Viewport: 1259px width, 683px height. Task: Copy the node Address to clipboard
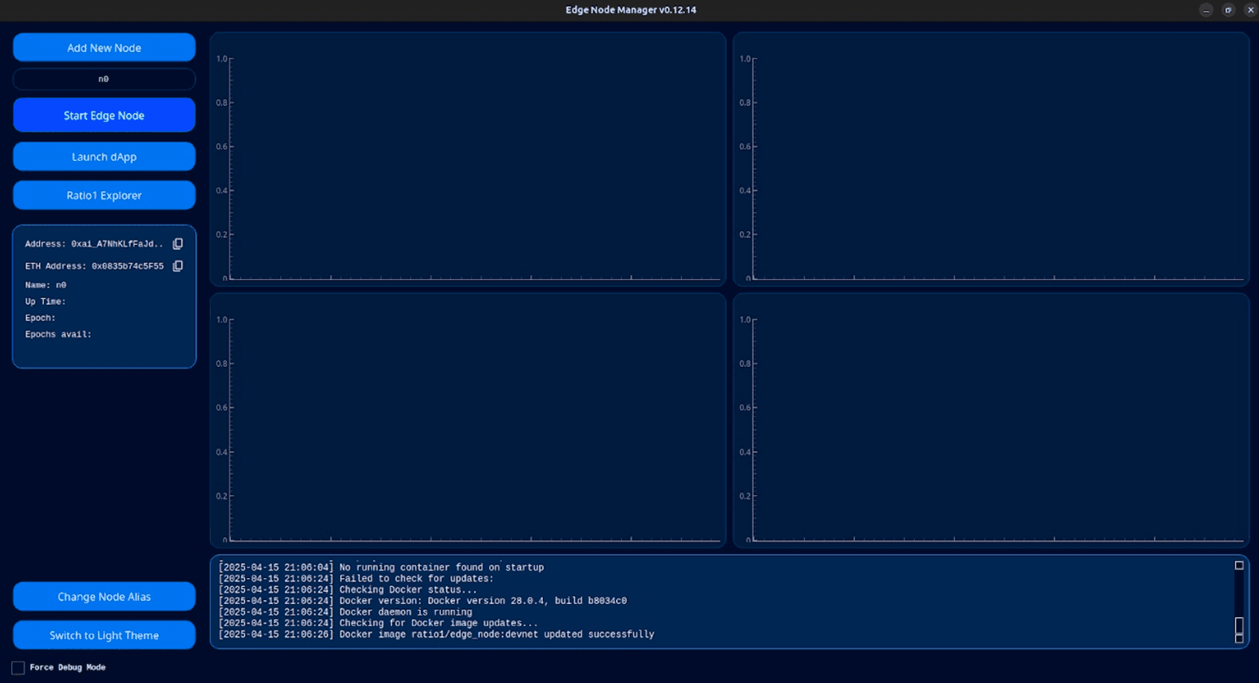(177, 244)
